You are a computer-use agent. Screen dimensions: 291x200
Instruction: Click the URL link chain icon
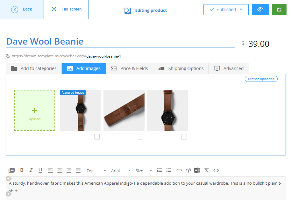(x=8, y=56)
